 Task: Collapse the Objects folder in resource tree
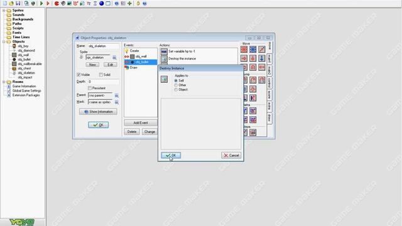4,41
